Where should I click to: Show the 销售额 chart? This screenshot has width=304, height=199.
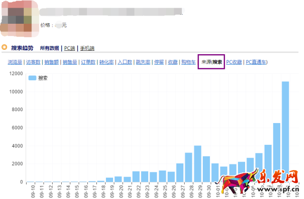click(52, 62)
